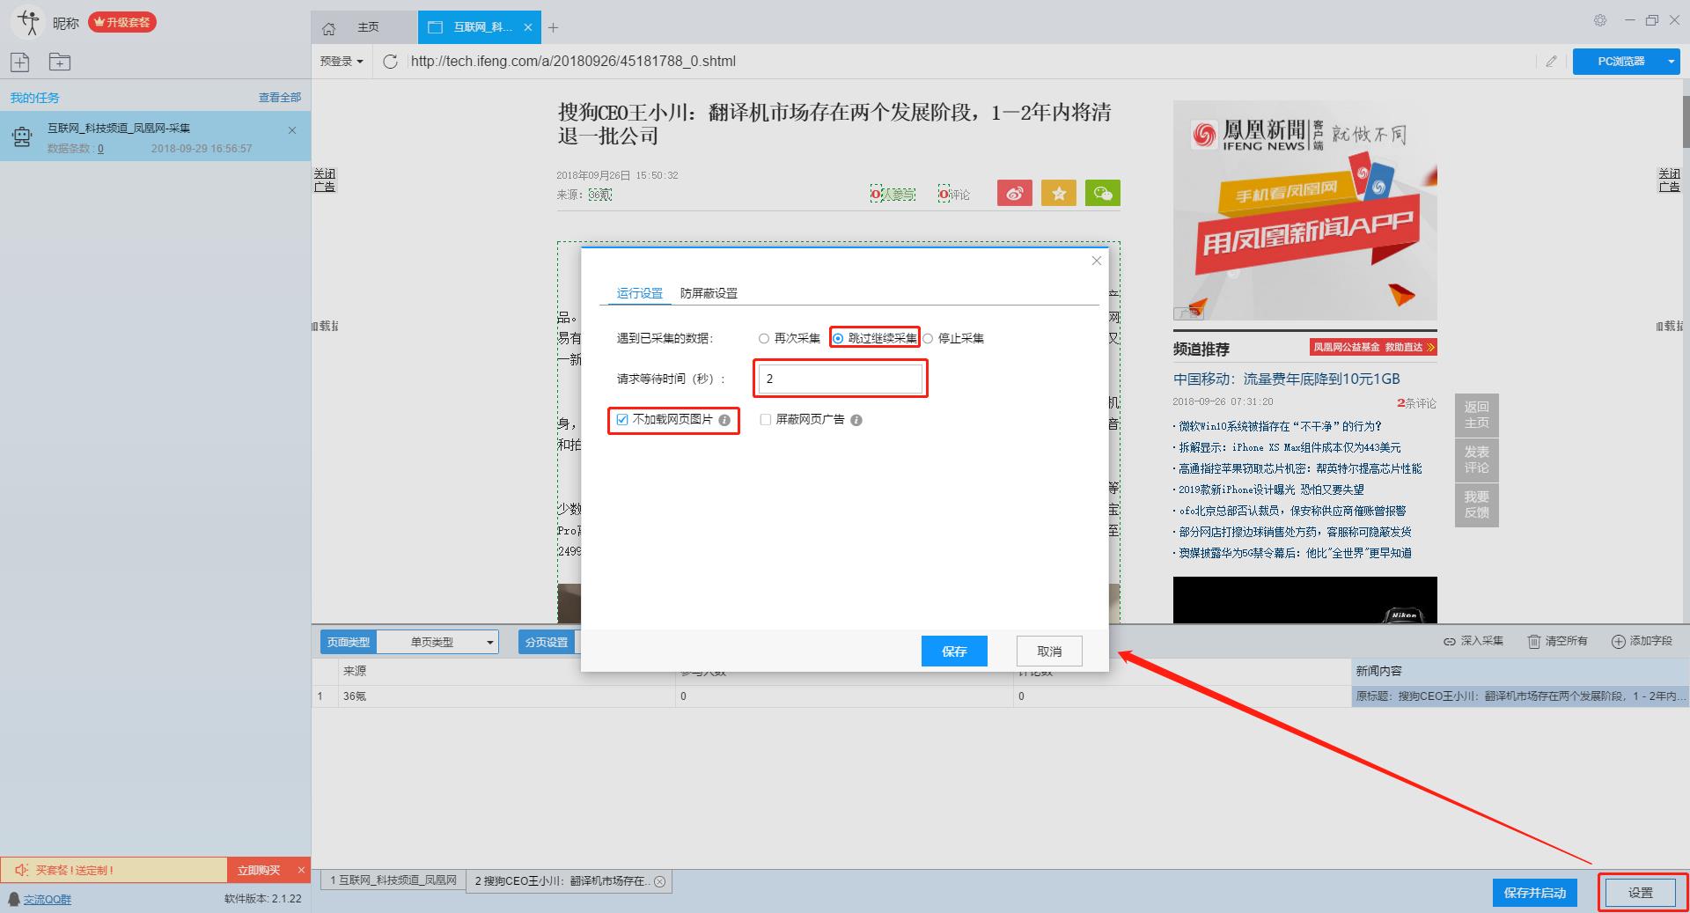Viewport: 1690px width, 913px height.
Task: Select the 再次采集 radio option
Action: [x=764, y=338]
